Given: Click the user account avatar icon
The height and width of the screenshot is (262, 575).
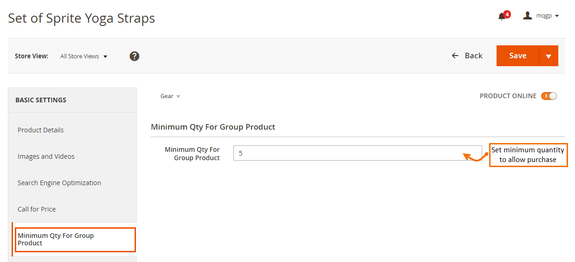Looking at the screenshot, I should [527, 16].
